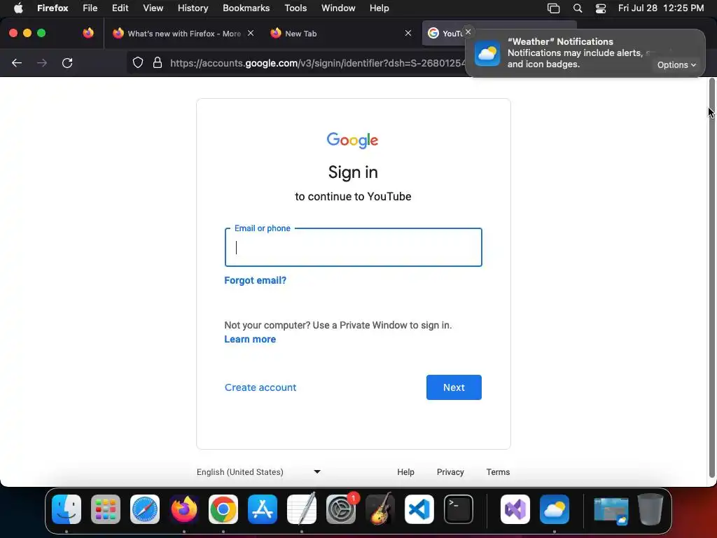The image size is (717, 538).
Task: Click Firefox icon in the Dock
Action: tap(184, 509)
